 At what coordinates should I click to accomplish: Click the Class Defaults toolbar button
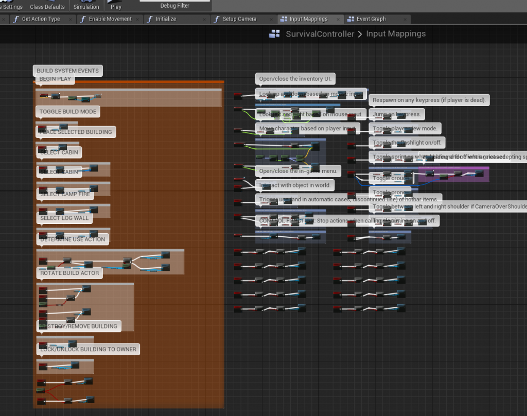pos(47,6)
